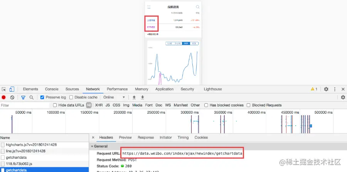The image size is (347, 172).
Task: Filter requests by Font
Action: [149, 105]
